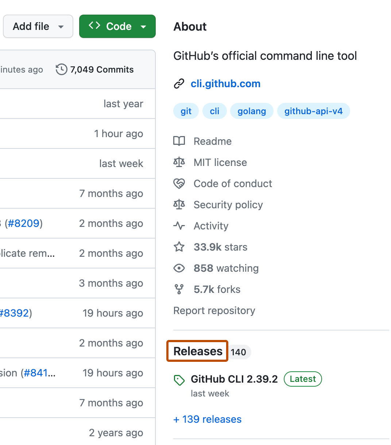The width and height of the screenshot is (391, 445).
Task: Click Report repository
Action: tap(214, 310)
